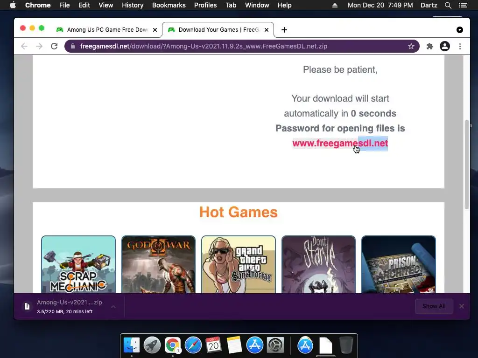The height and width of the screenshot is (358, 478).
Task: Click the browser forward arrow
Action: pyautogui.click(x=39, y=46)
